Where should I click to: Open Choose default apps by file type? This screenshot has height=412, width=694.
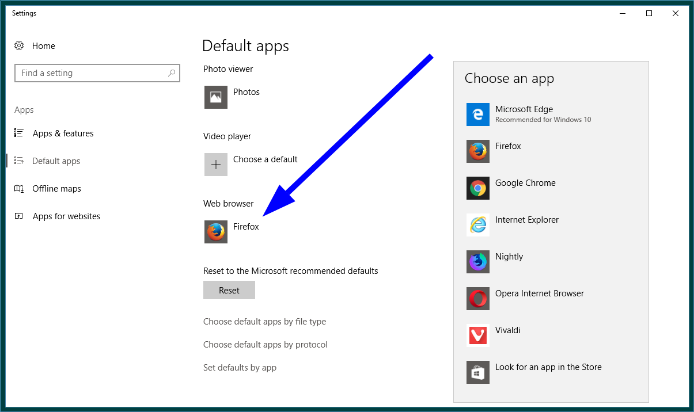tap(265, 322)
